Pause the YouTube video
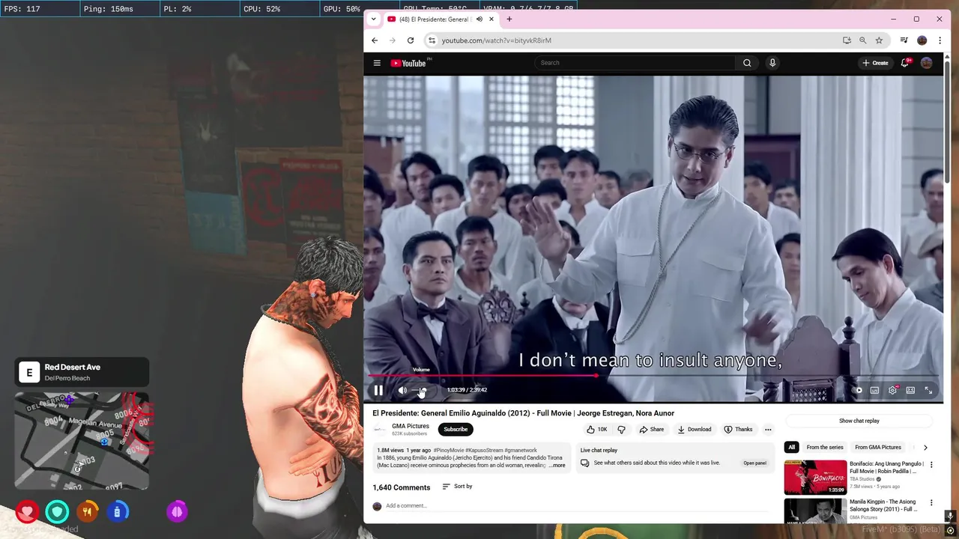Image resolution: width=959 pixels, height=539 pixels. pos(378,390)
